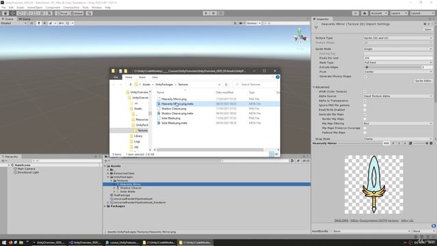This screenshot has width=437, height=246.
Task: Toggle scene lighting in Scene toolbar
Action: coord(39,23)
